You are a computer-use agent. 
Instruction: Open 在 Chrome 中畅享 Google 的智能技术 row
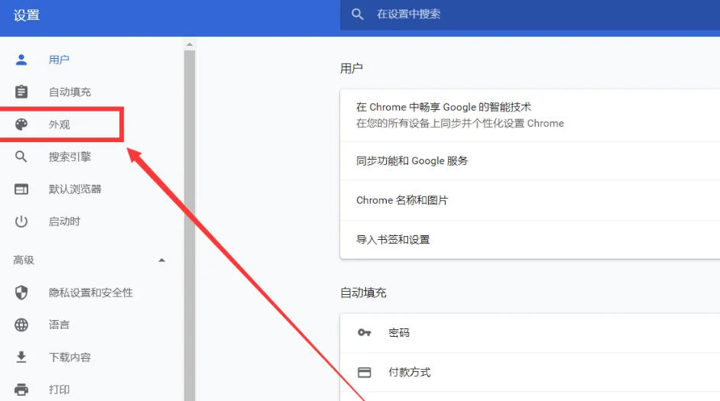530,115
